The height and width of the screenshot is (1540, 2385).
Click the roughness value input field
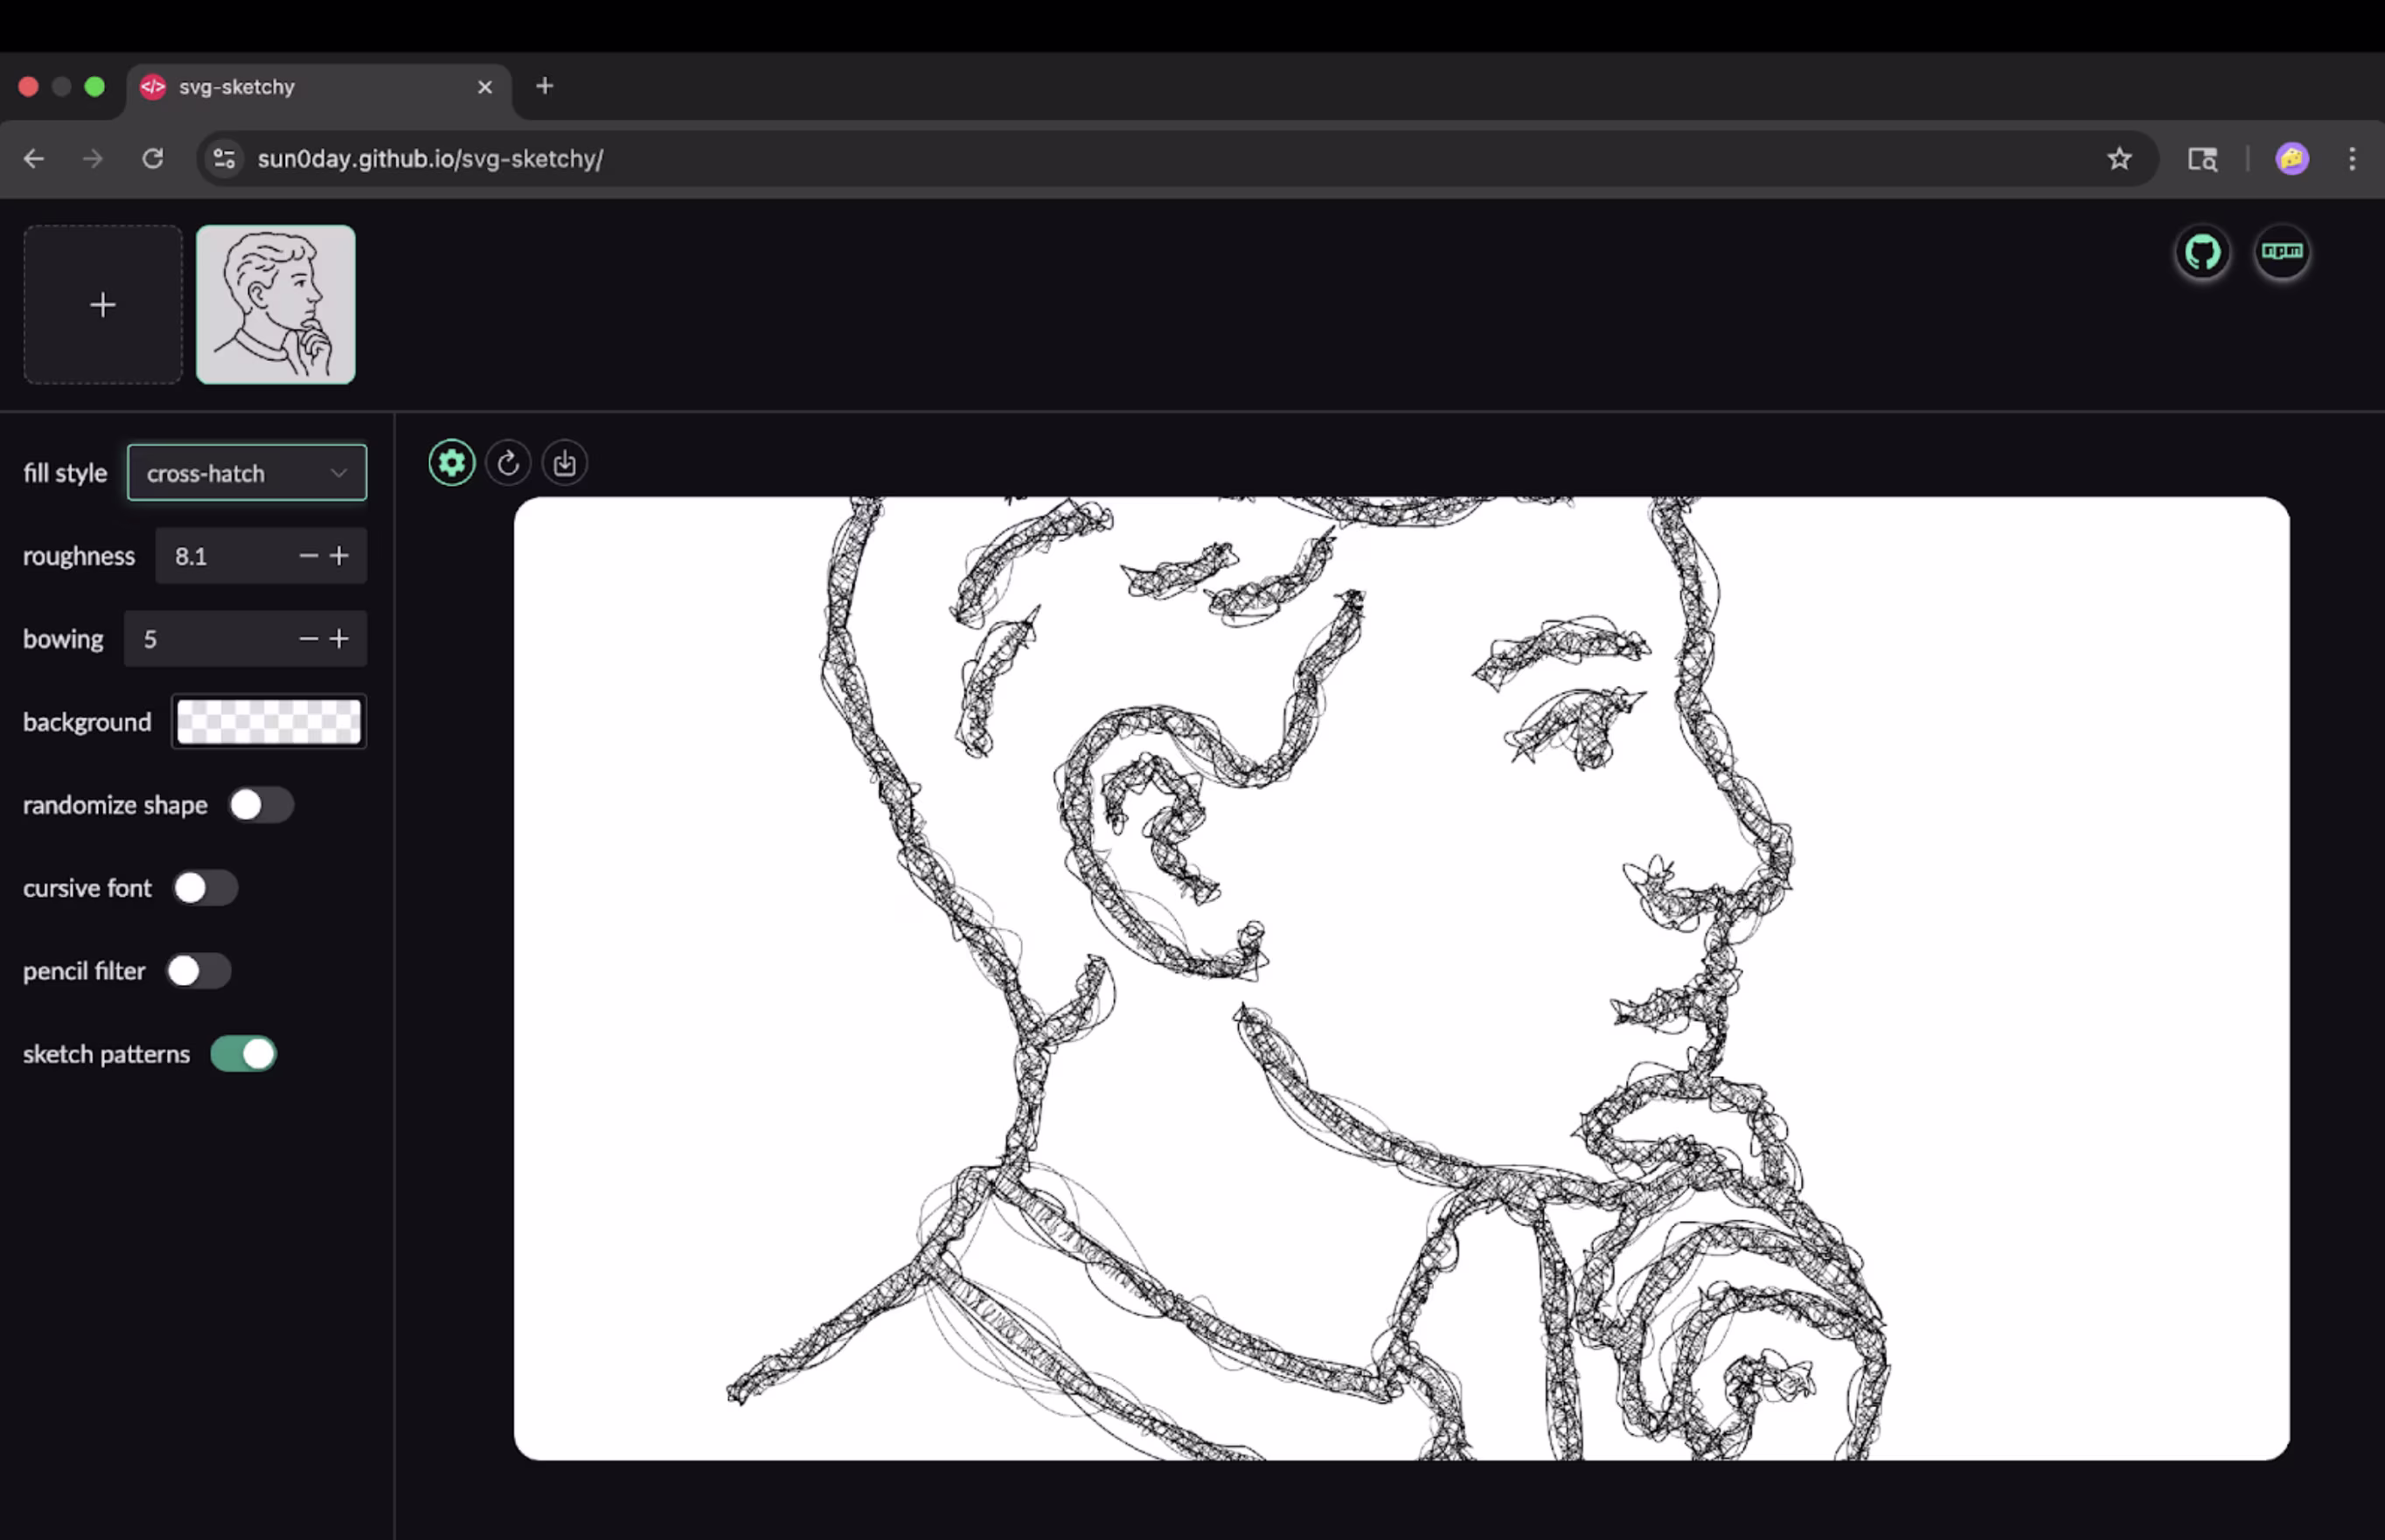[x=225, y=556]
